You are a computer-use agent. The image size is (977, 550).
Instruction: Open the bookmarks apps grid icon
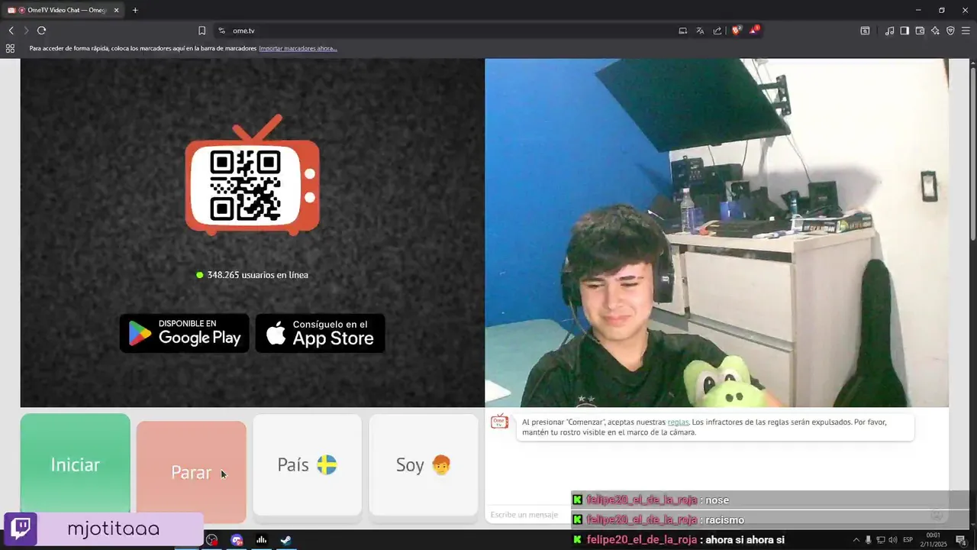[x=10, y=48]
